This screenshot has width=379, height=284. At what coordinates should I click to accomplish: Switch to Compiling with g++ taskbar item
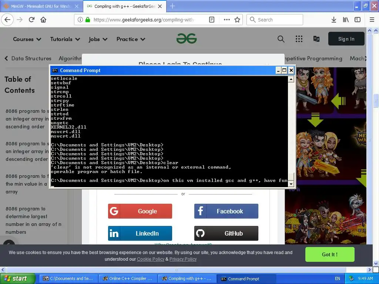tap(187, 278)
